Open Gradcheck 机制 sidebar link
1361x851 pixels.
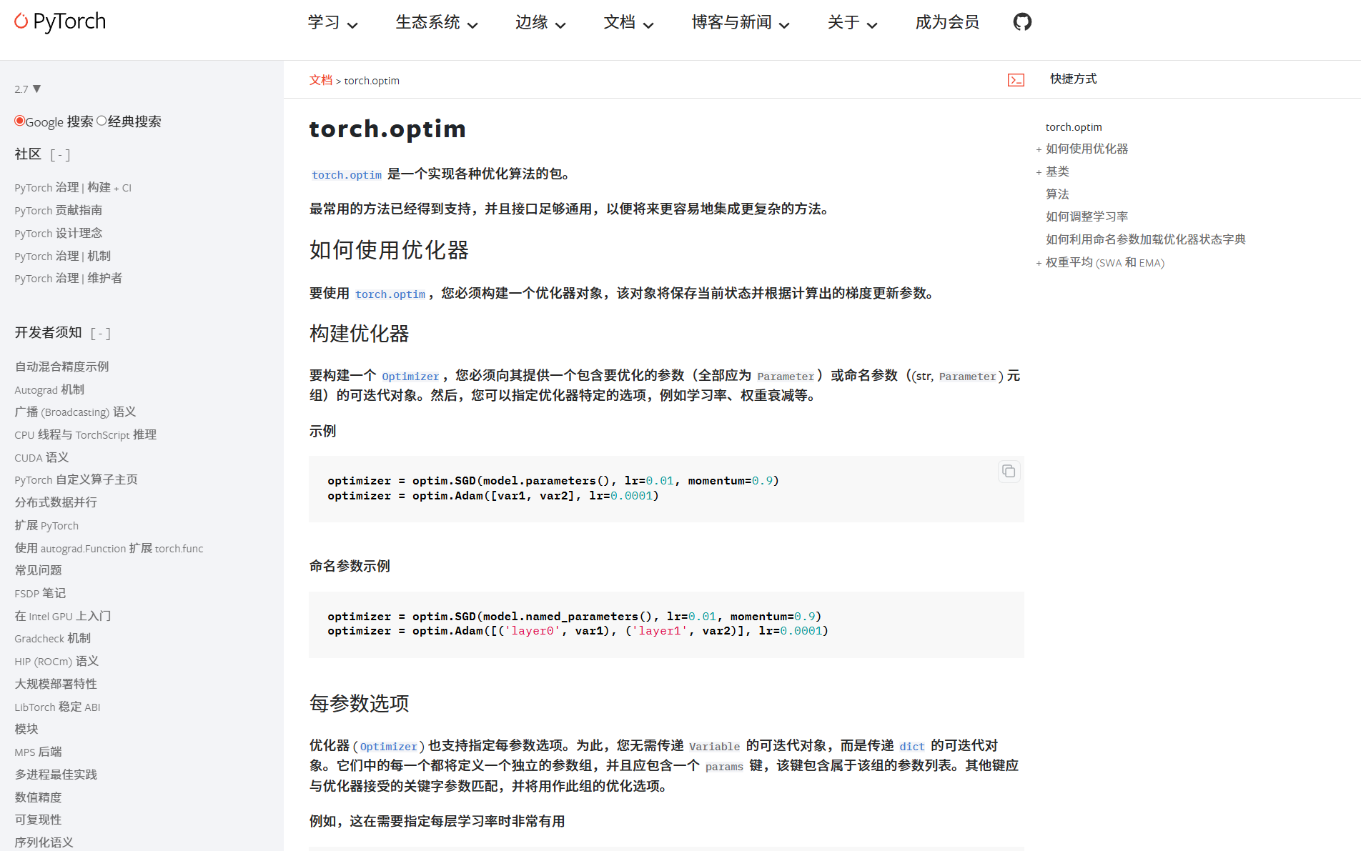click(x=53, y=638)
